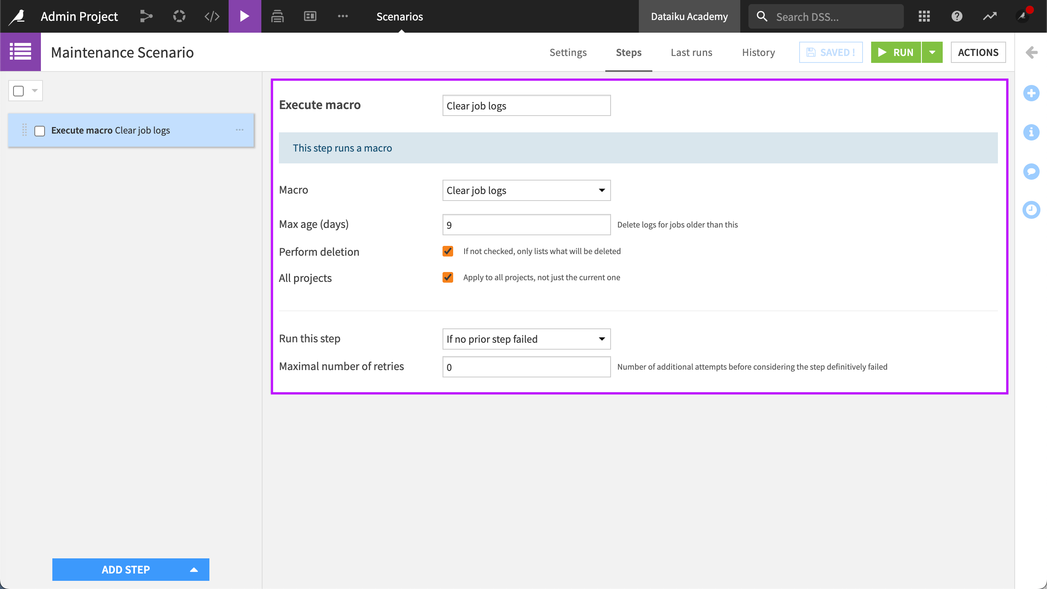
Task: Open the Run this step dropdown
Action: click(x=526, y=339)
